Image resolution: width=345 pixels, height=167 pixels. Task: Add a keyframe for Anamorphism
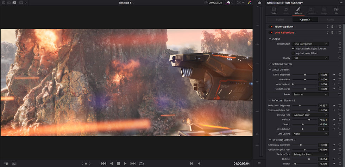click(x=334, y=84)
